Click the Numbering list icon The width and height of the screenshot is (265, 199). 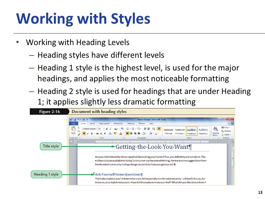[133, 129]
